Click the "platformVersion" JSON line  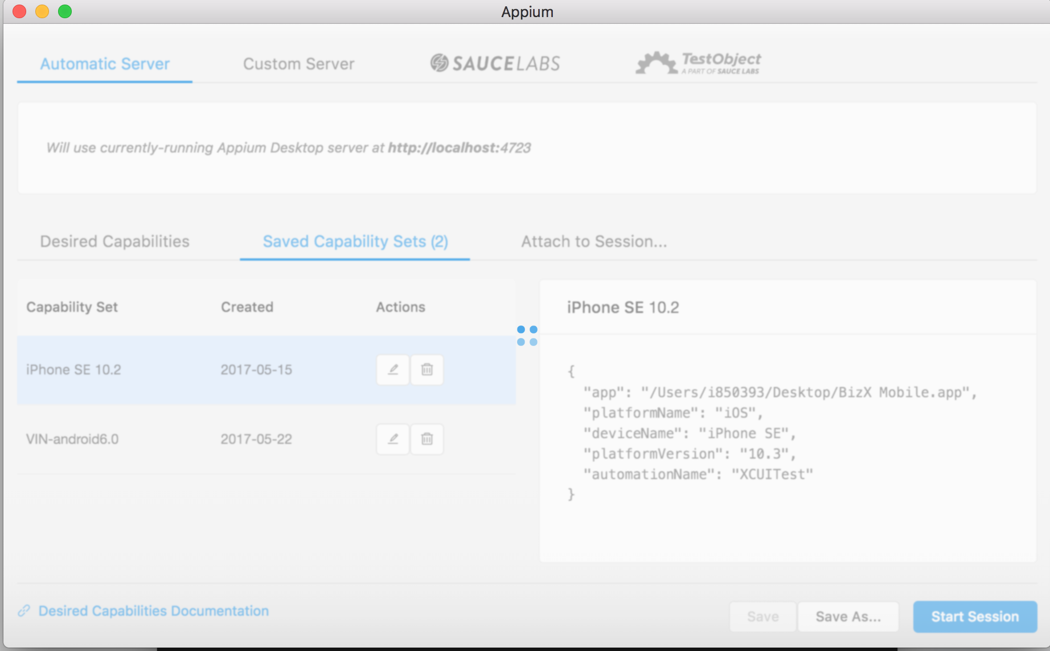tap(690, 454)
